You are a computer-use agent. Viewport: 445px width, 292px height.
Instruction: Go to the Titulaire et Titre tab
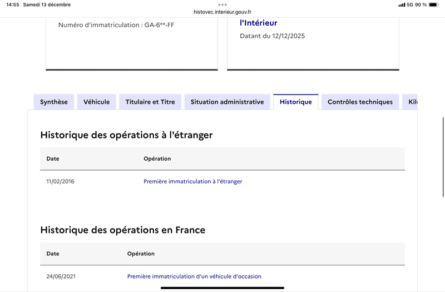(x=150, y=102)
